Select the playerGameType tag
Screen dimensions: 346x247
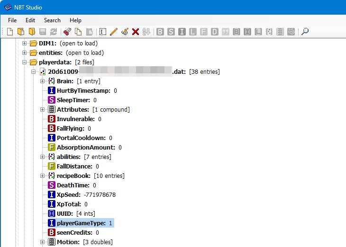click(x=80, y=223)
